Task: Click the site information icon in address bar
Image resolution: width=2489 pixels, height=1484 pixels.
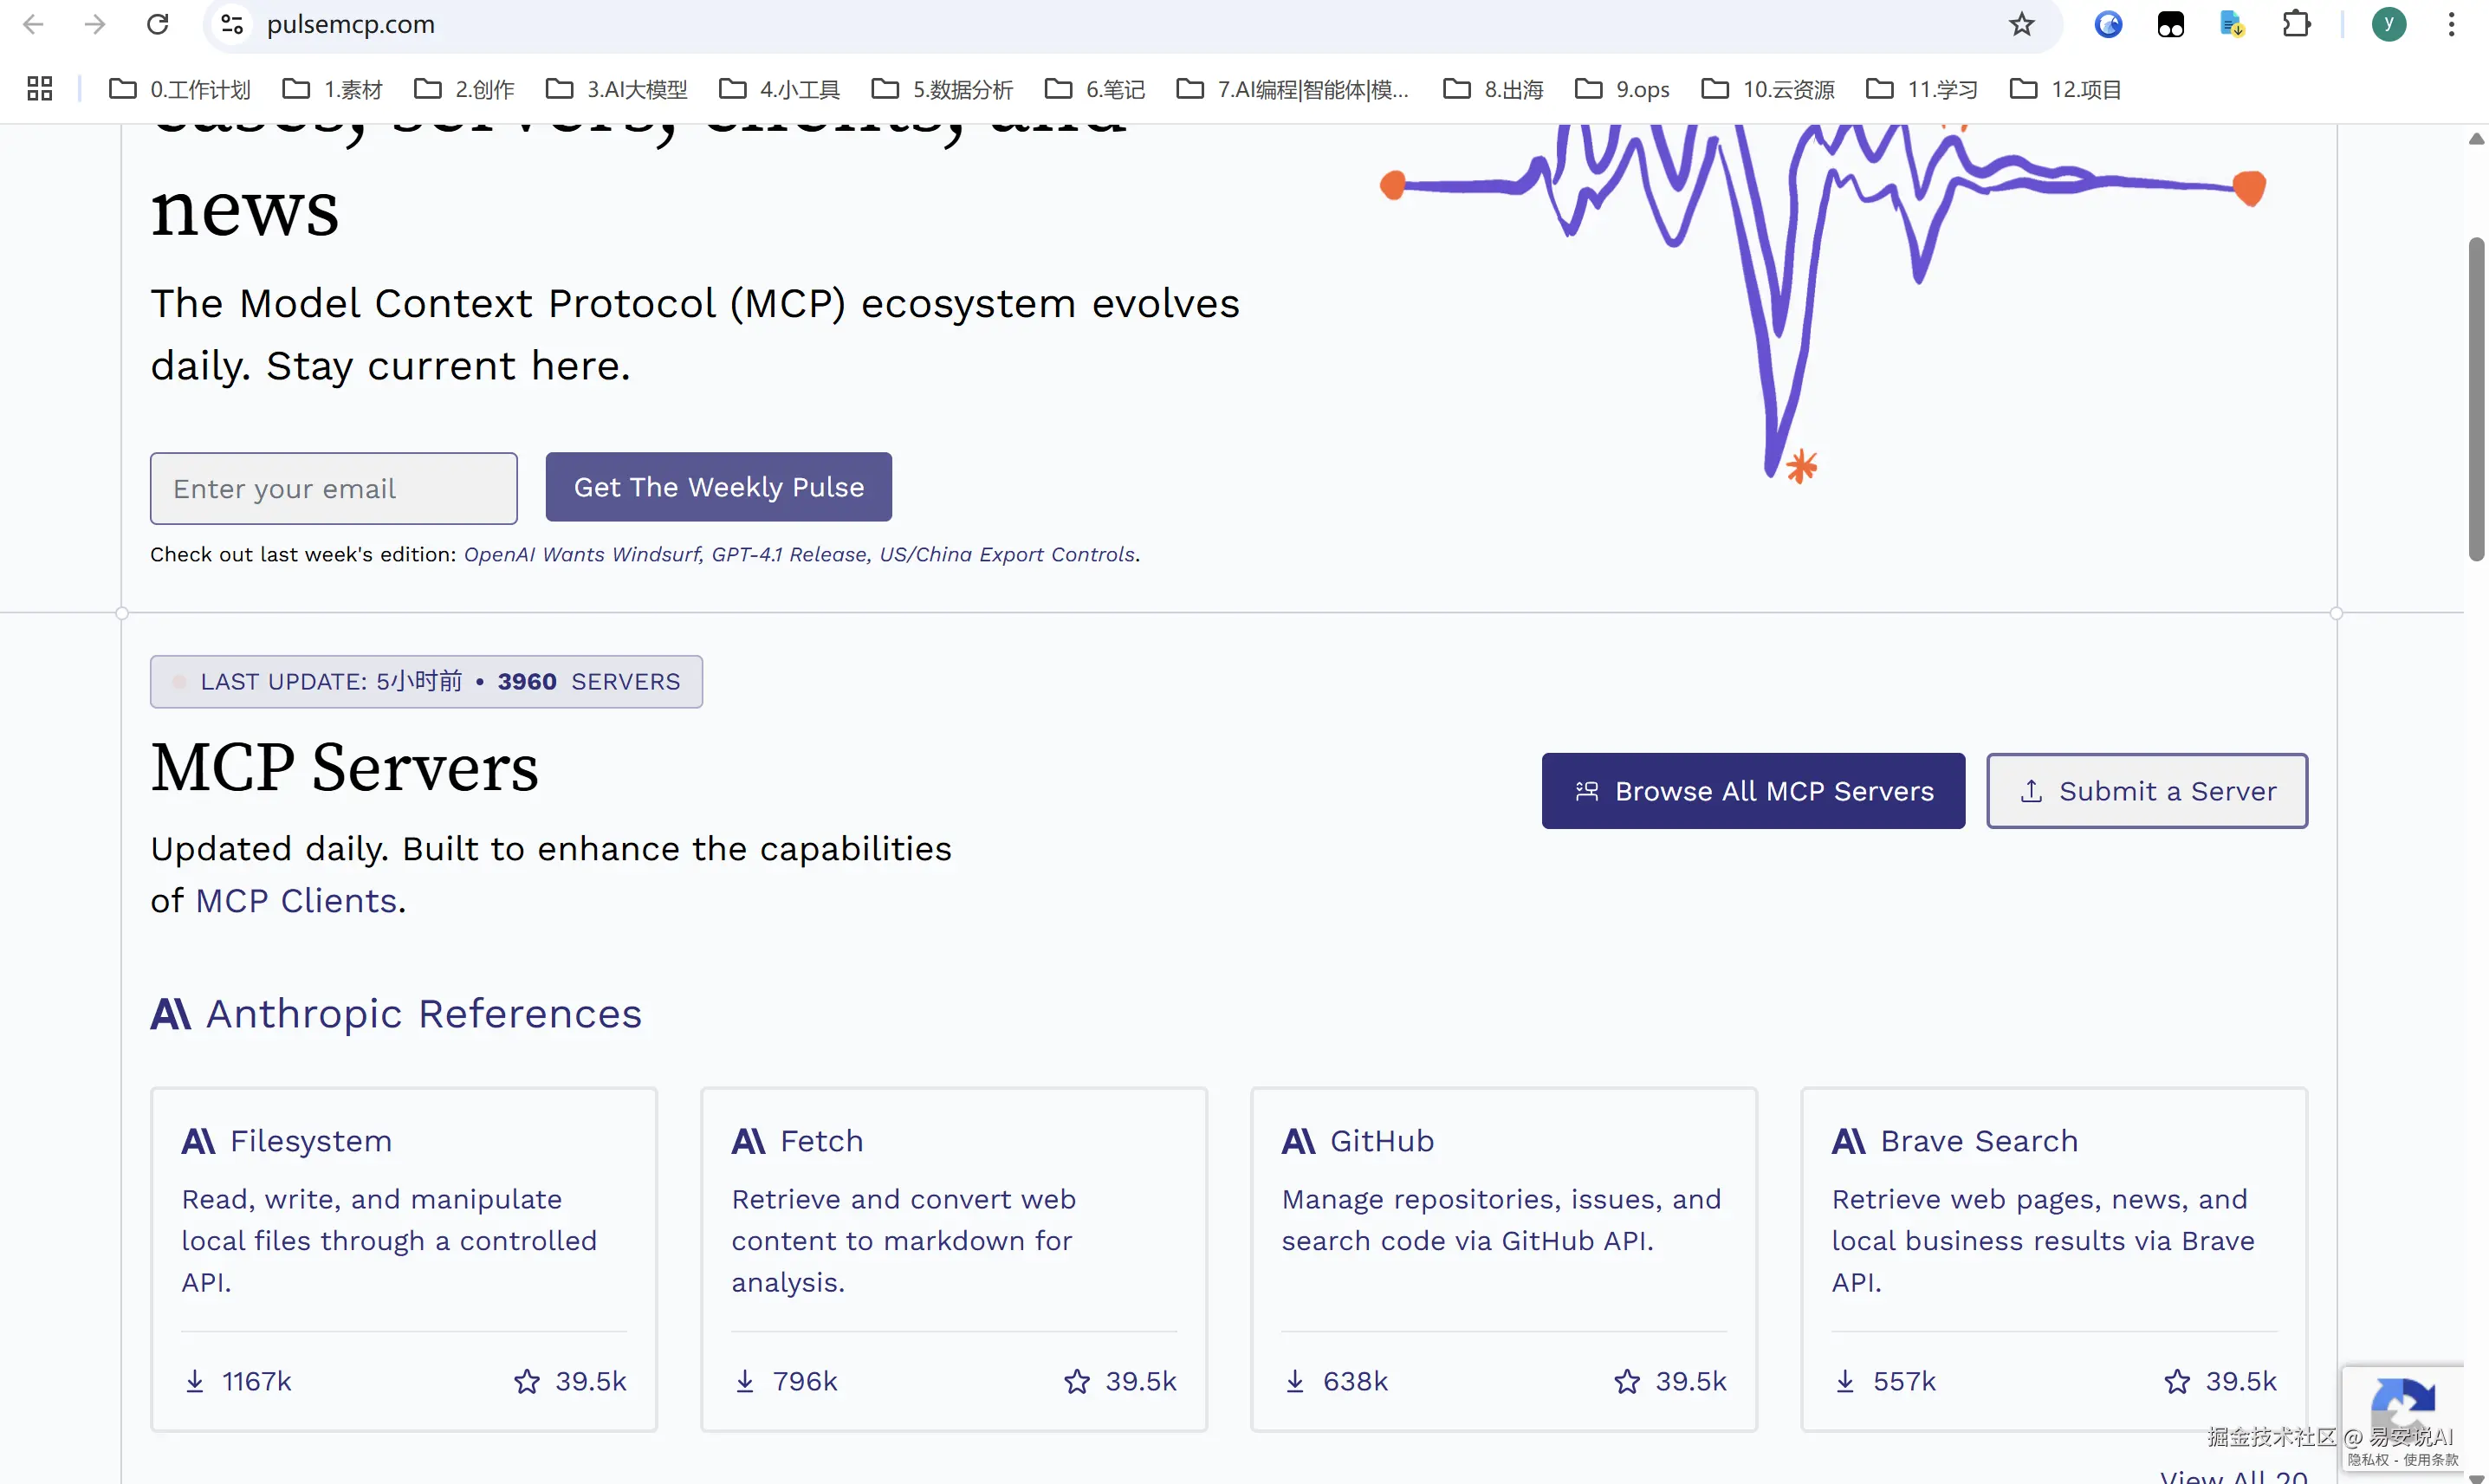Action: pos(232,24)
